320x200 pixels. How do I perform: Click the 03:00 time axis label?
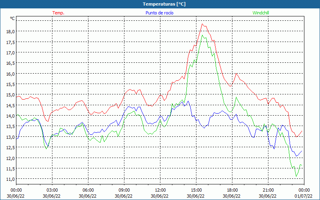coord(52,190)
